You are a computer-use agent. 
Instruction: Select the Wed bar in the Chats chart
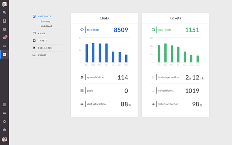pyautogui.click(x=93, y=53)
